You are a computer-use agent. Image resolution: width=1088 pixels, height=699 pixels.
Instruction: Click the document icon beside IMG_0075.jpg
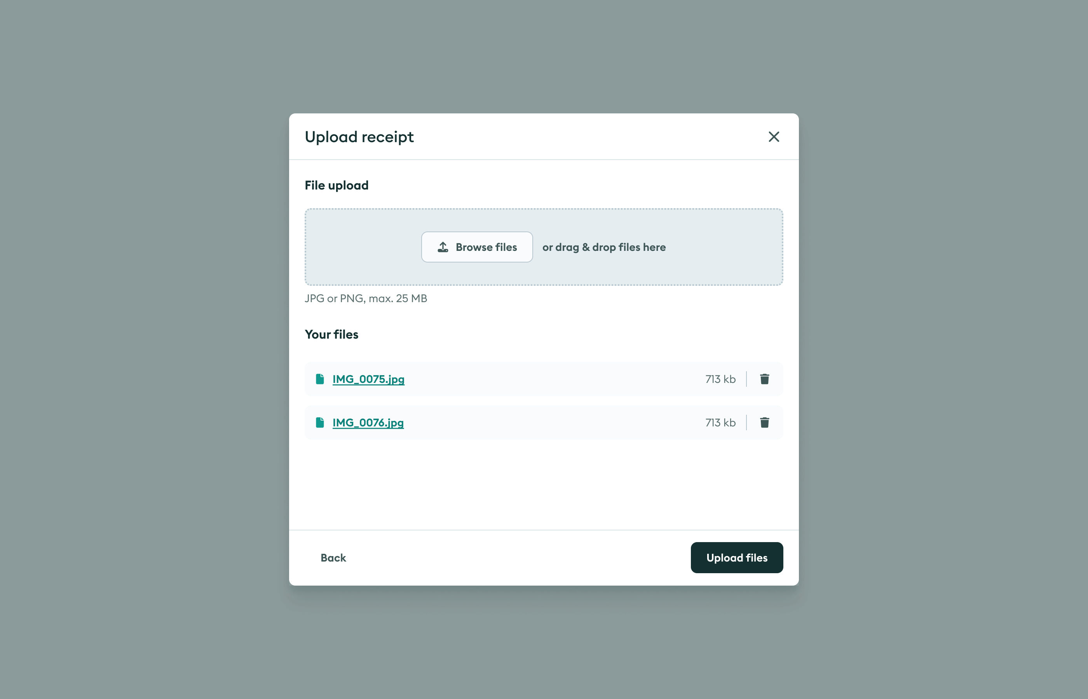320,379
